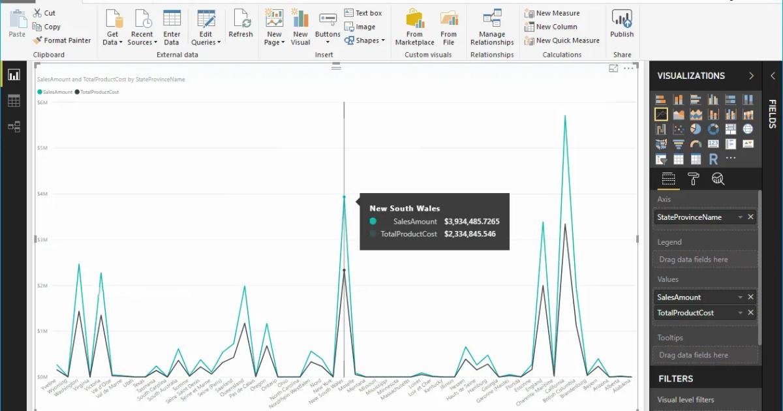The width and height of the screenshot is (783, 411).
Task: Open the StateProvinceName field dropdown
Action: tap(739, 217)
